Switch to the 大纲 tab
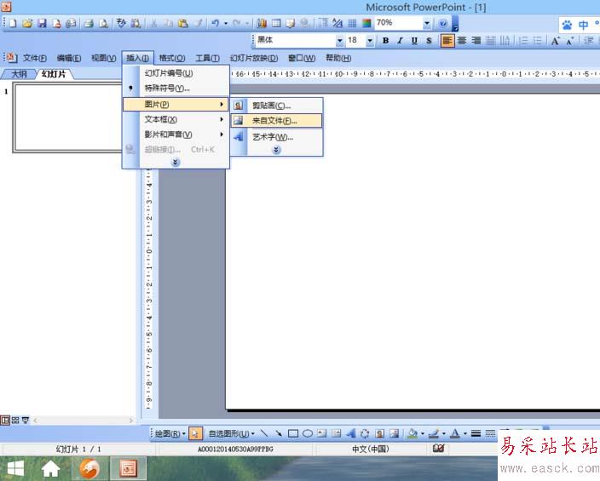 19,74
